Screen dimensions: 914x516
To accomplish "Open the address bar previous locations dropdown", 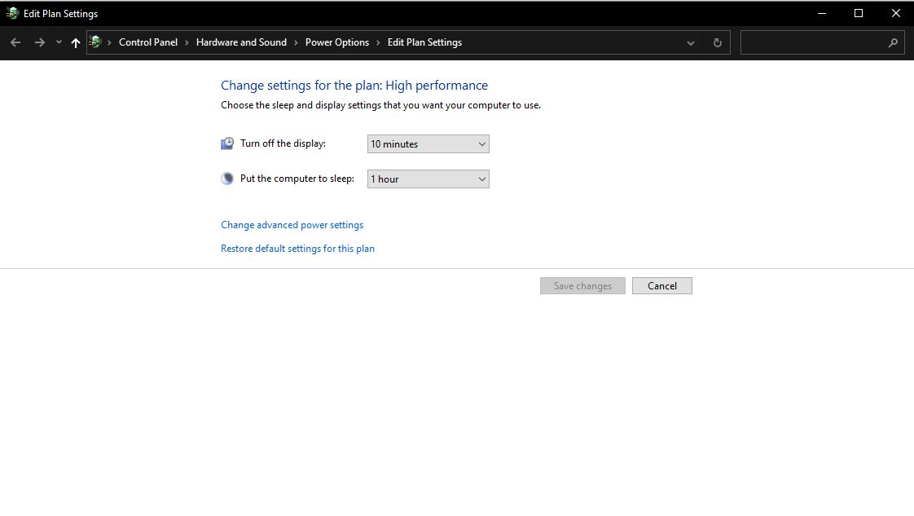I will click(691, 43).
